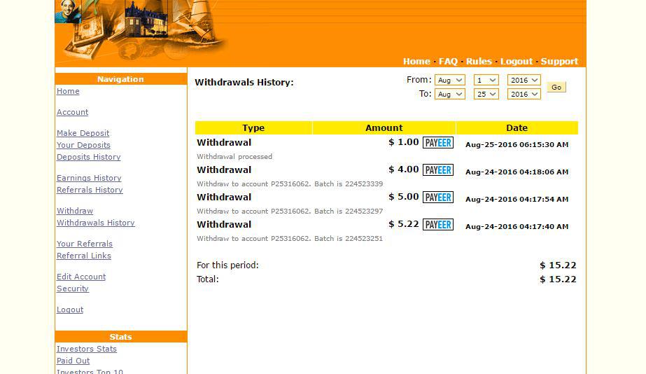Go to the Referral Links page
Viewport: 646px width, 374px height.
click(x=84, y=256)
